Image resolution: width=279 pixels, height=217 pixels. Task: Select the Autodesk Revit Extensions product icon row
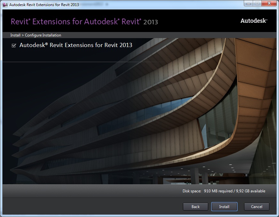pos(75,45)
